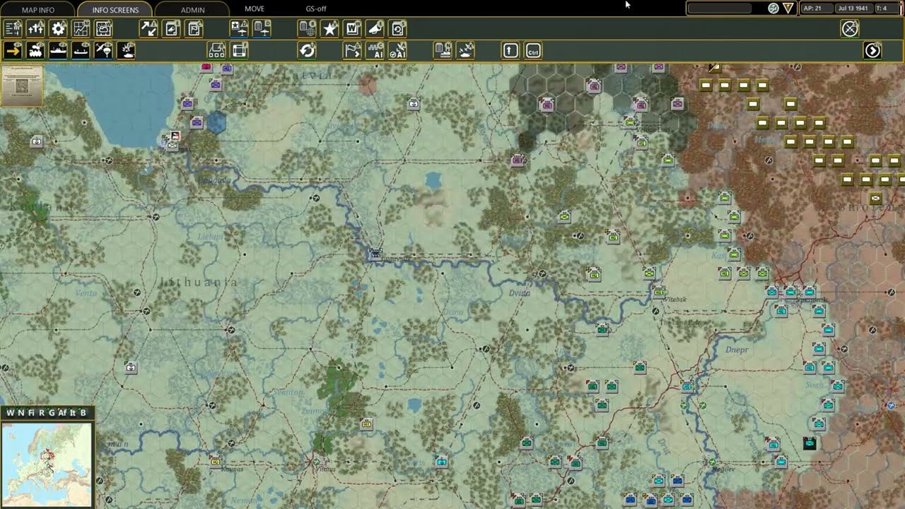Open the events megaphone icon

(x=375, y=28)
